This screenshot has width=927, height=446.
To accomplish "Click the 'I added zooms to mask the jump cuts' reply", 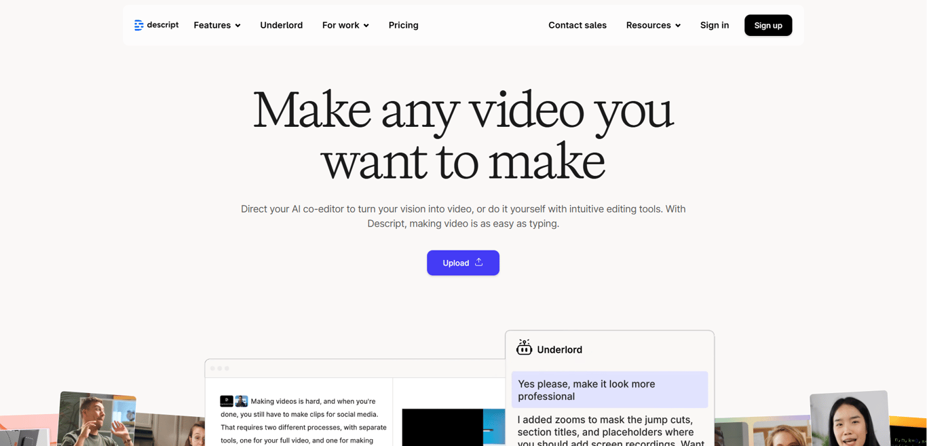I will click(609, 429).
